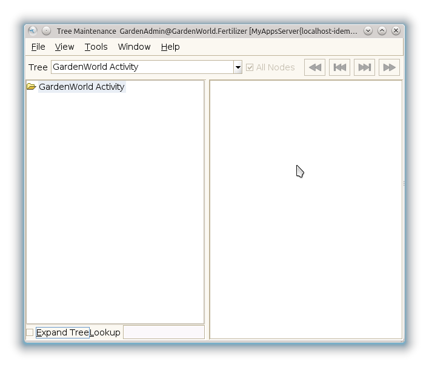Minimize the Tree Maintenance window
The image size is (429, 367).
tap(368, 30)
